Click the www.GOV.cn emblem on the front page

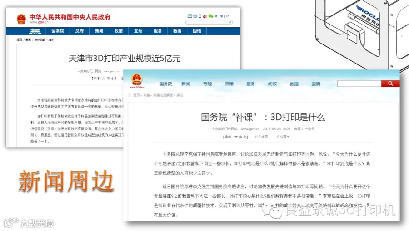pyautogui.click(x=137, y=81)
